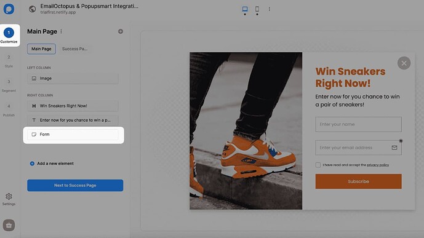Open Main Page options three-dot menu
The image size is (424, 238).
click(x=62, y=31)
